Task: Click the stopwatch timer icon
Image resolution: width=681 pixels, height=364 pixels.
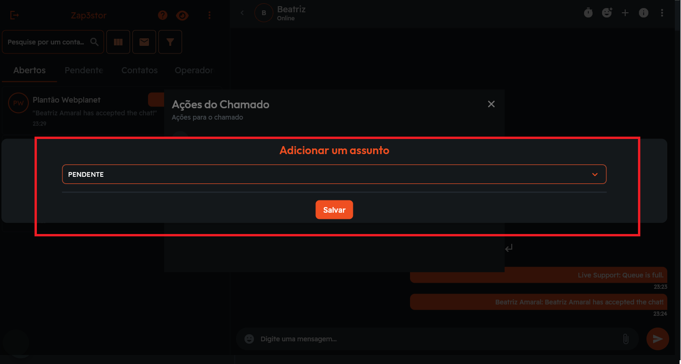Action: pyautogui.click(x=588, y=13)
